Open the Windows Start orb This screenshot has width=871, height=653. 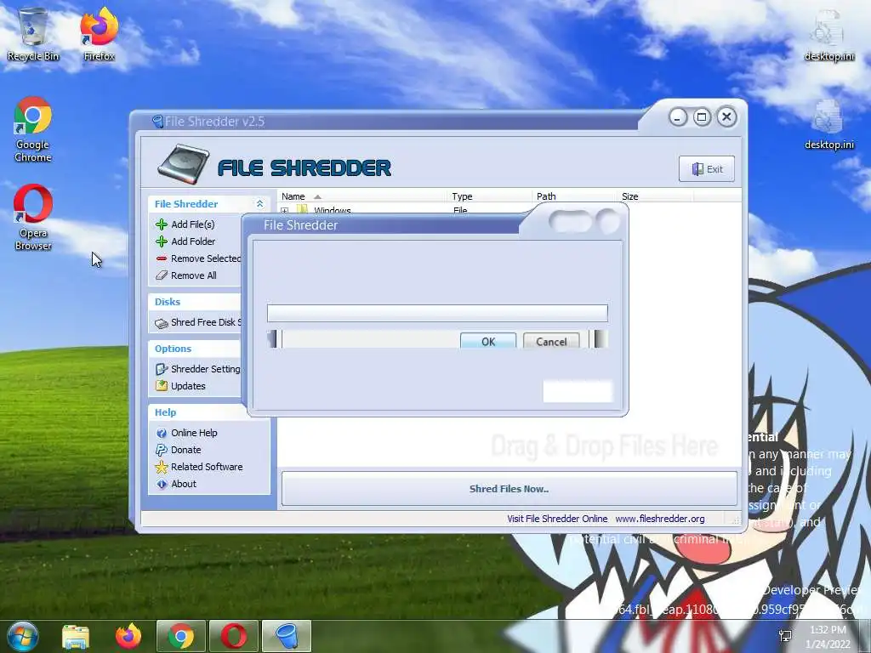(23, 636)
